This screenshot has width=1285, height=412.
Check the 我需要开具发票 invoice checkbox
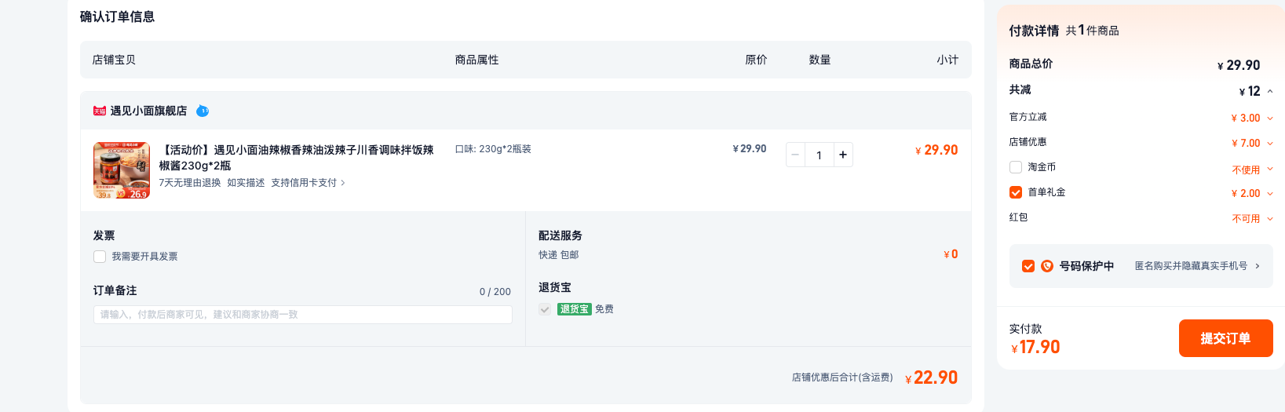click(x=100, y=257)
